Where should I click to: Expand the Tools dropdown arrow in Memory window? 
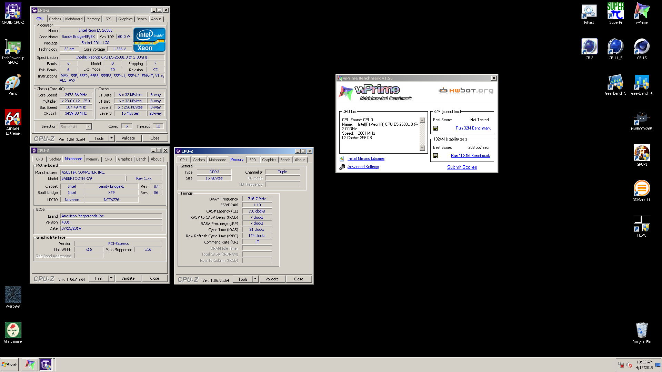[255, 279]
